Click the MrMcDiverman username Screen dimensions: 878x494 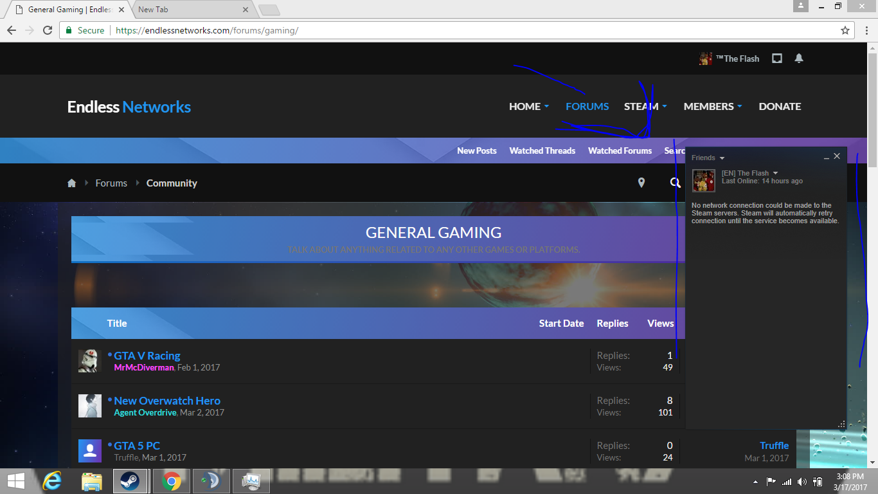[x=144, y=367]
